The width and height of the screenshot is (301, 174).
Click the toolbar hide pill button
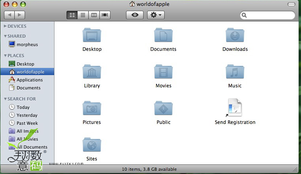click(x=291, y=4)
